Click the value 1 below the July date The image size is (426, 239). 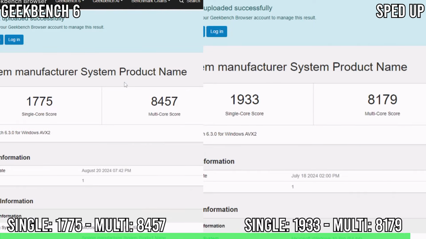pyautogui.click(x=293, y=187)
